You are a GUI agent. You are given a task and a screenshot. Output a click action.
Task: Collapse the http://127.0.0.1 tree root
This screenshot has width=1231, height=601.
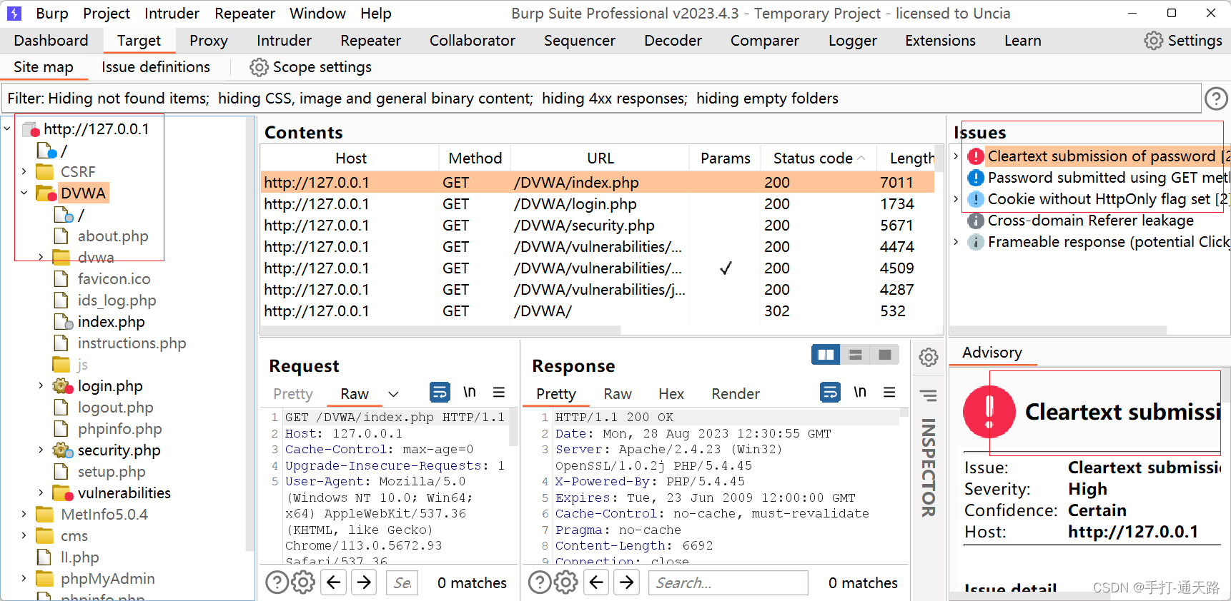tap(7, 129)
